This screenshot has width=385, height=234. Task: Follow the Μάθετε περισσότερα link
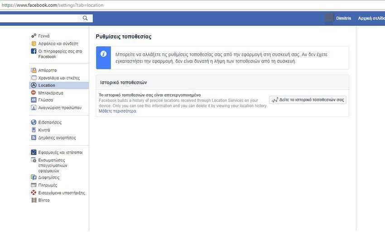click(117, 111)
